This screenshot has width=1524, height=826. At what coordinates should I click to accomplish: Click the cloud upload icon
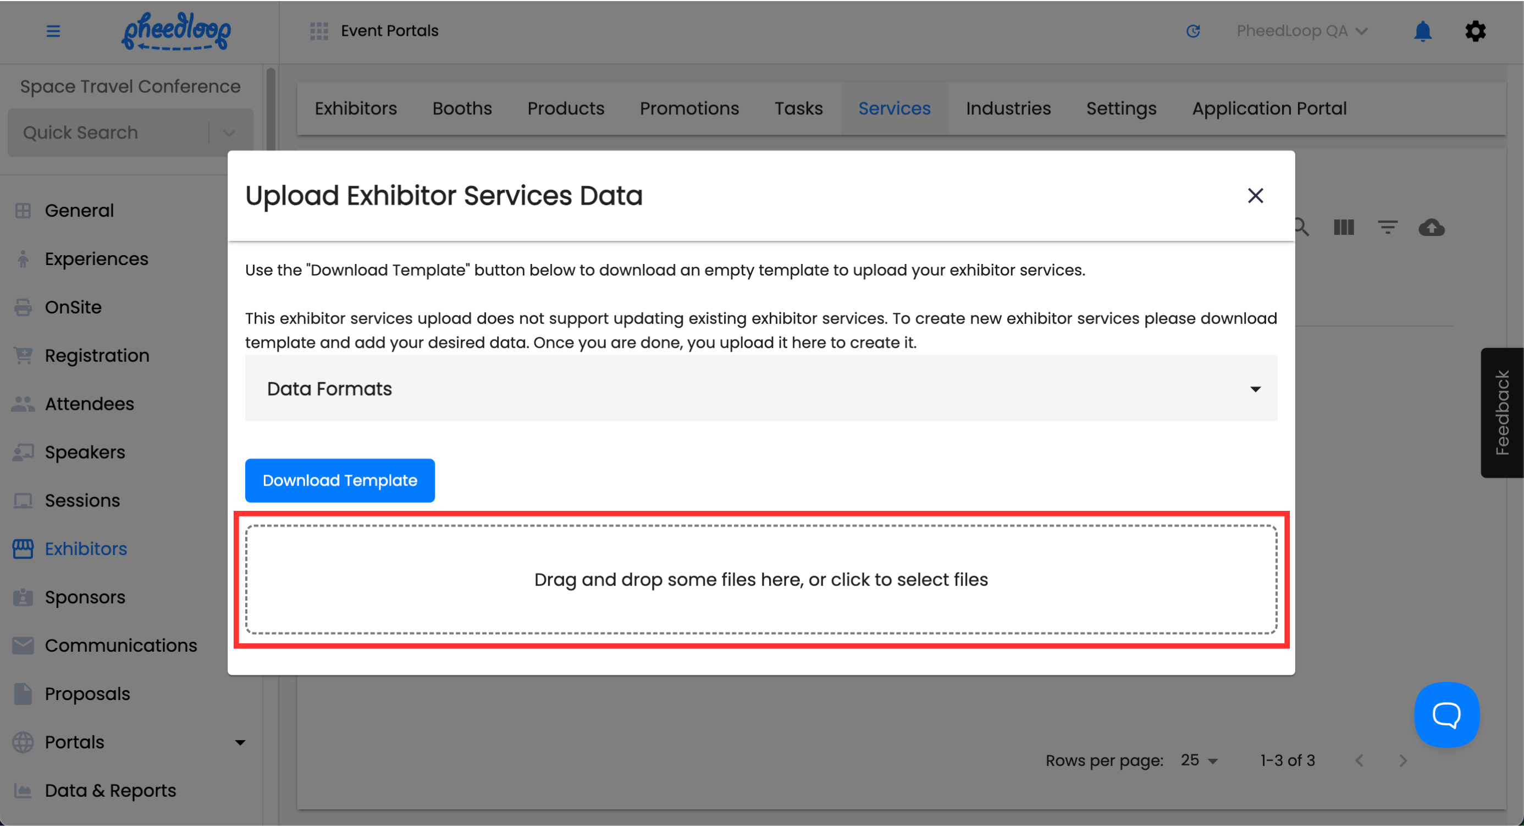click(x=1431, y=227)
